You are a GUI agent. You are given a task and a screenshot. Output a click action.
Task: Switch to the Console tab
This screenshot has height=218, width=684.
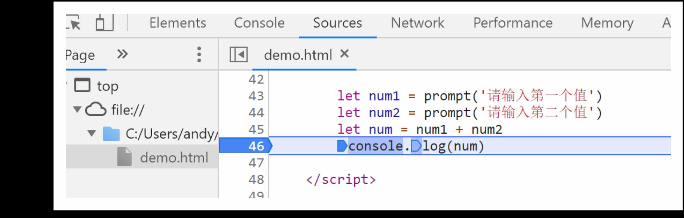pos(259,23)
